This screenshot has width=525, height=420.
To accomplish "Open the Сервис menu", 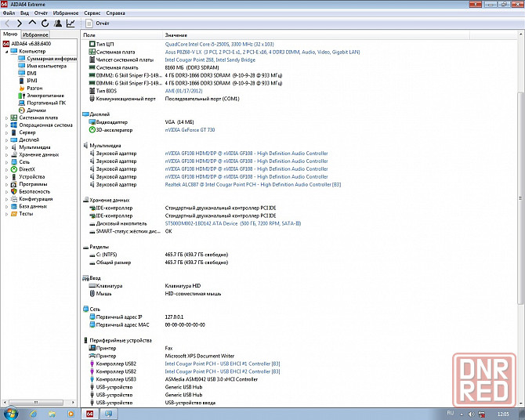I will [92, 13].
